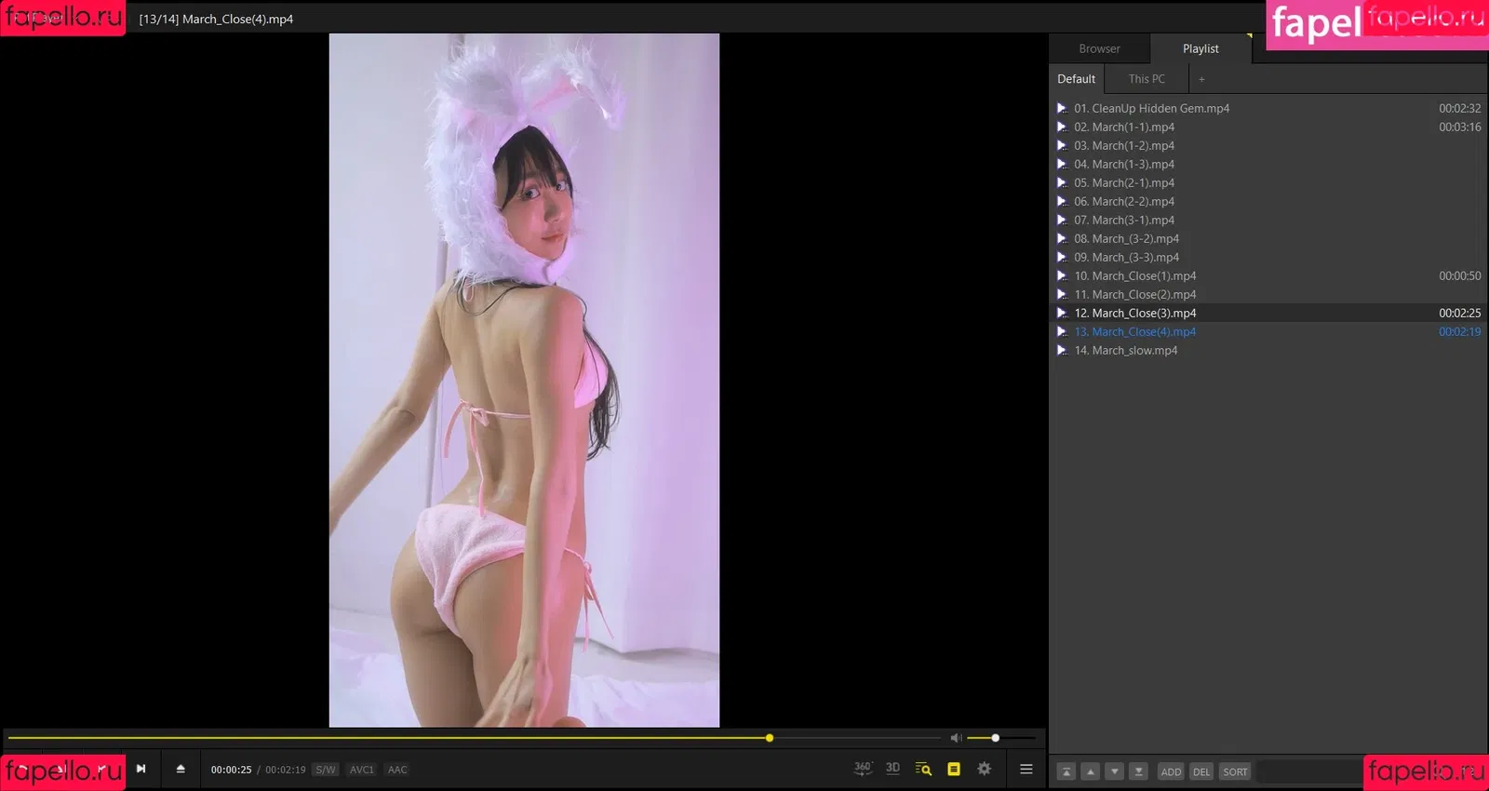
Task: Click the DEL button in playlist
Action: tap(1201, 771)
